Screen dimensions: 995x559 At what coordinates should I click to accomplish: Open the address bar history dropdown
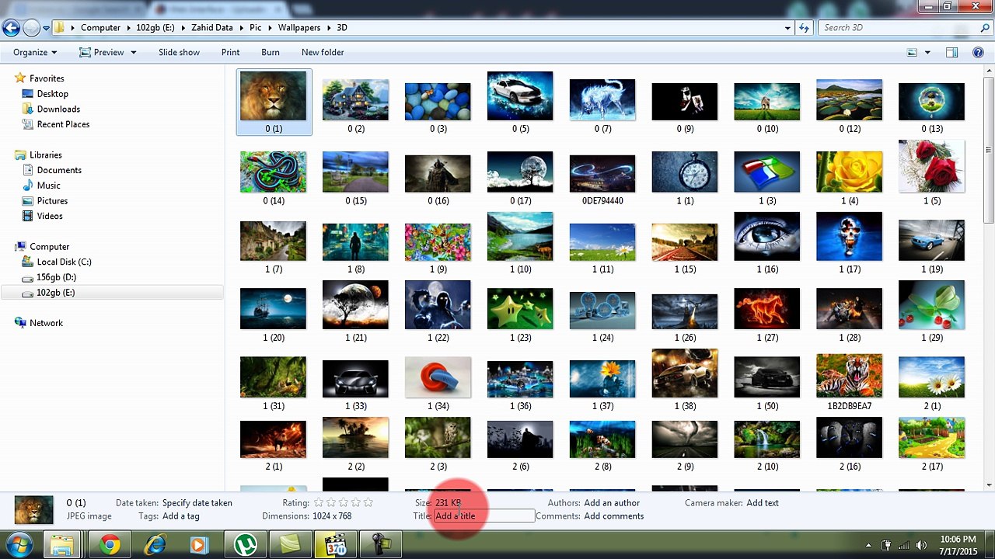pos(787,28)
